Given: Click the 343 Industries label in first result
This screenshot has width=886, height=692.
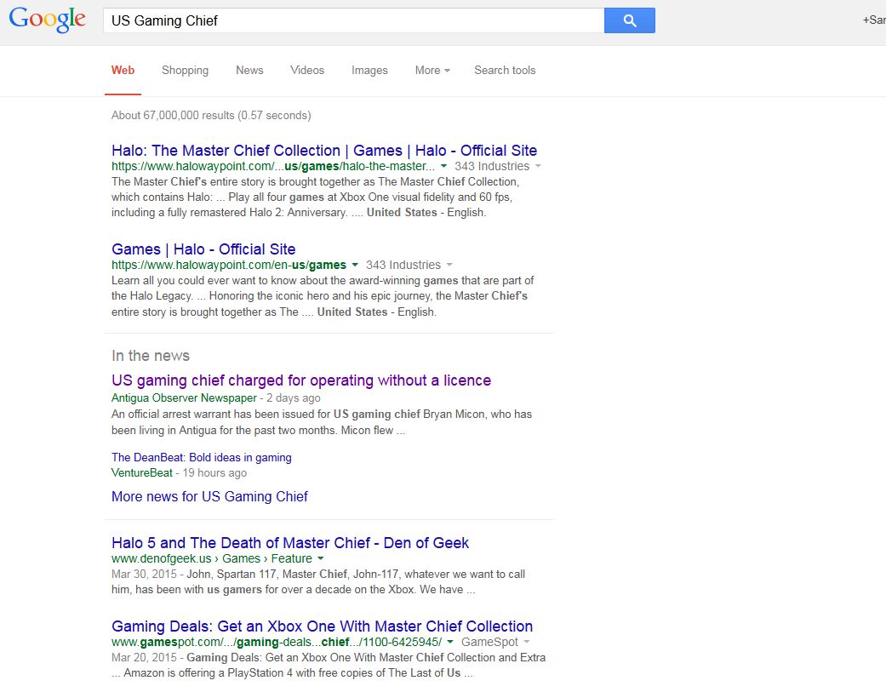Looking at the screenshot, I should point(492,166).
